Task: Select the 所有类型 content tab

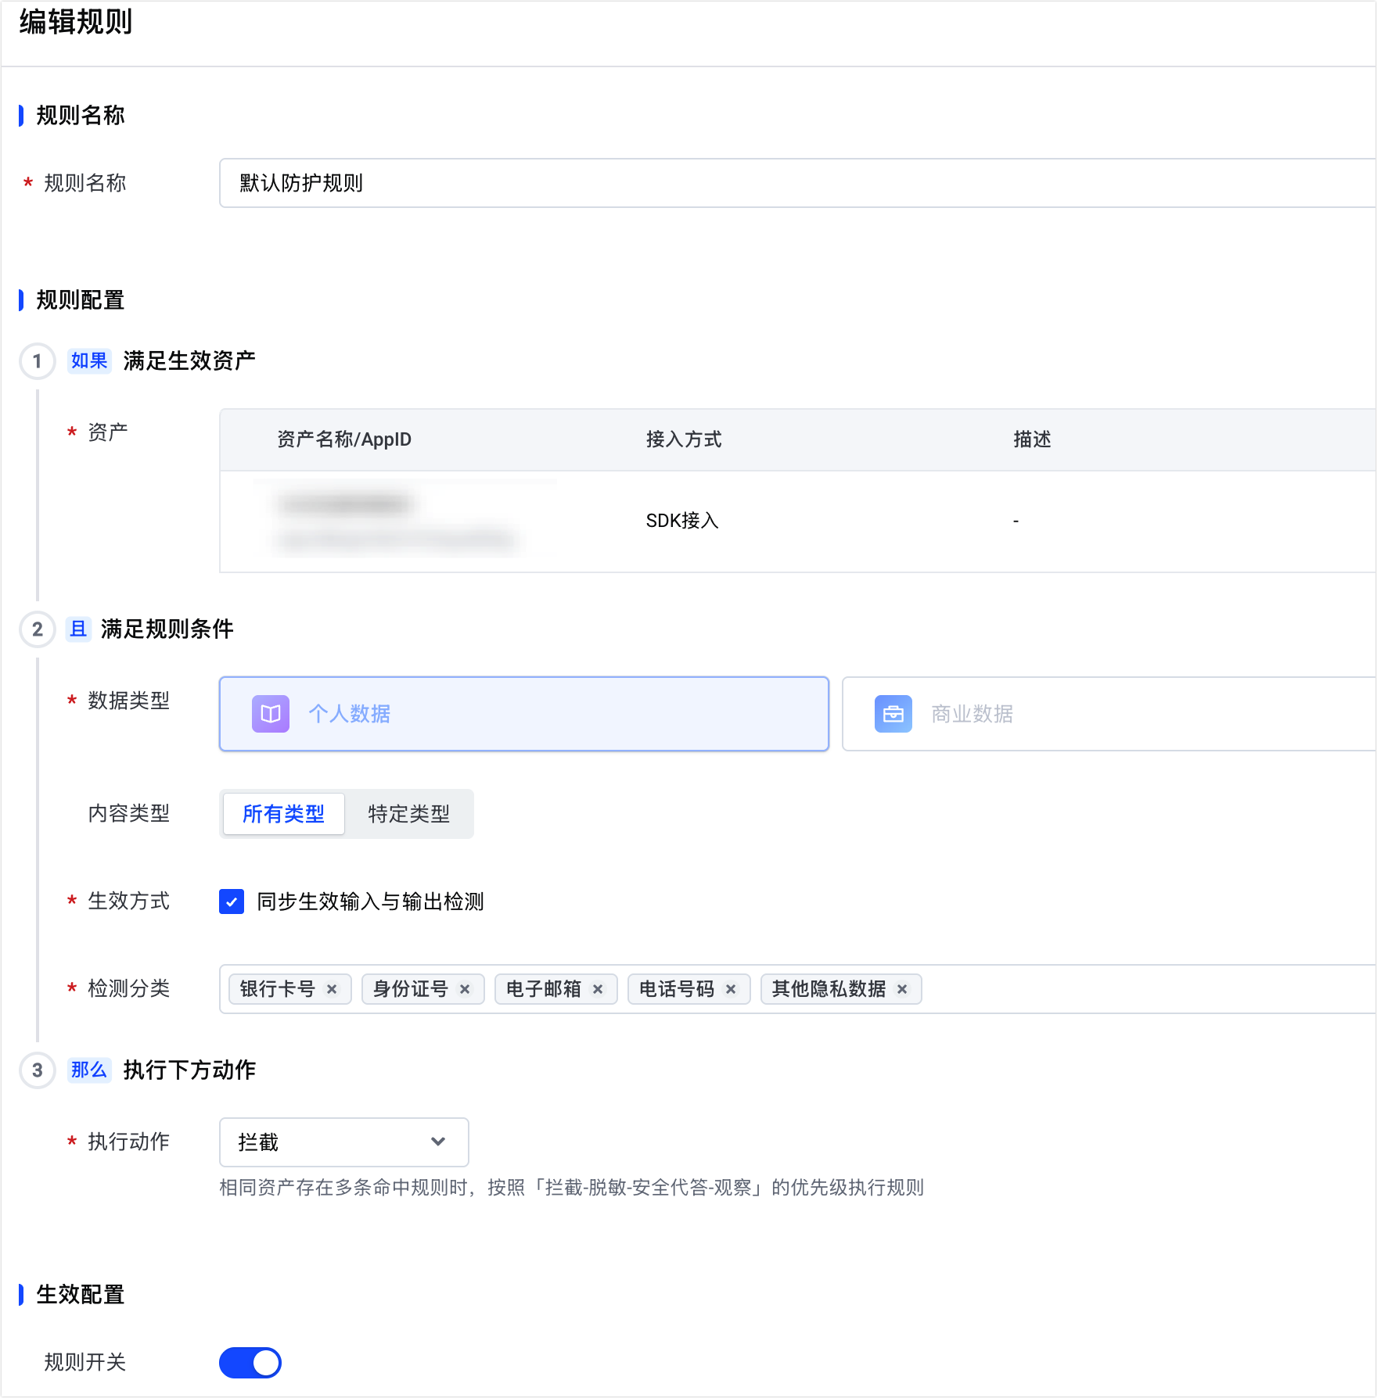Action: point(284,814)
